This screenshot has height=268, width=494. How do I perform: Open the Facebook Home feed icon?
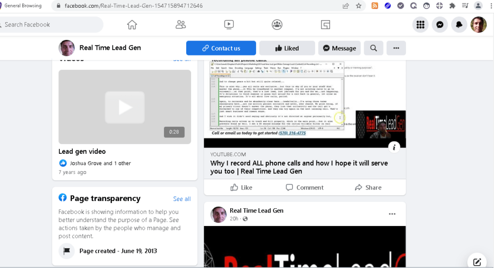[x=132, y=25]
